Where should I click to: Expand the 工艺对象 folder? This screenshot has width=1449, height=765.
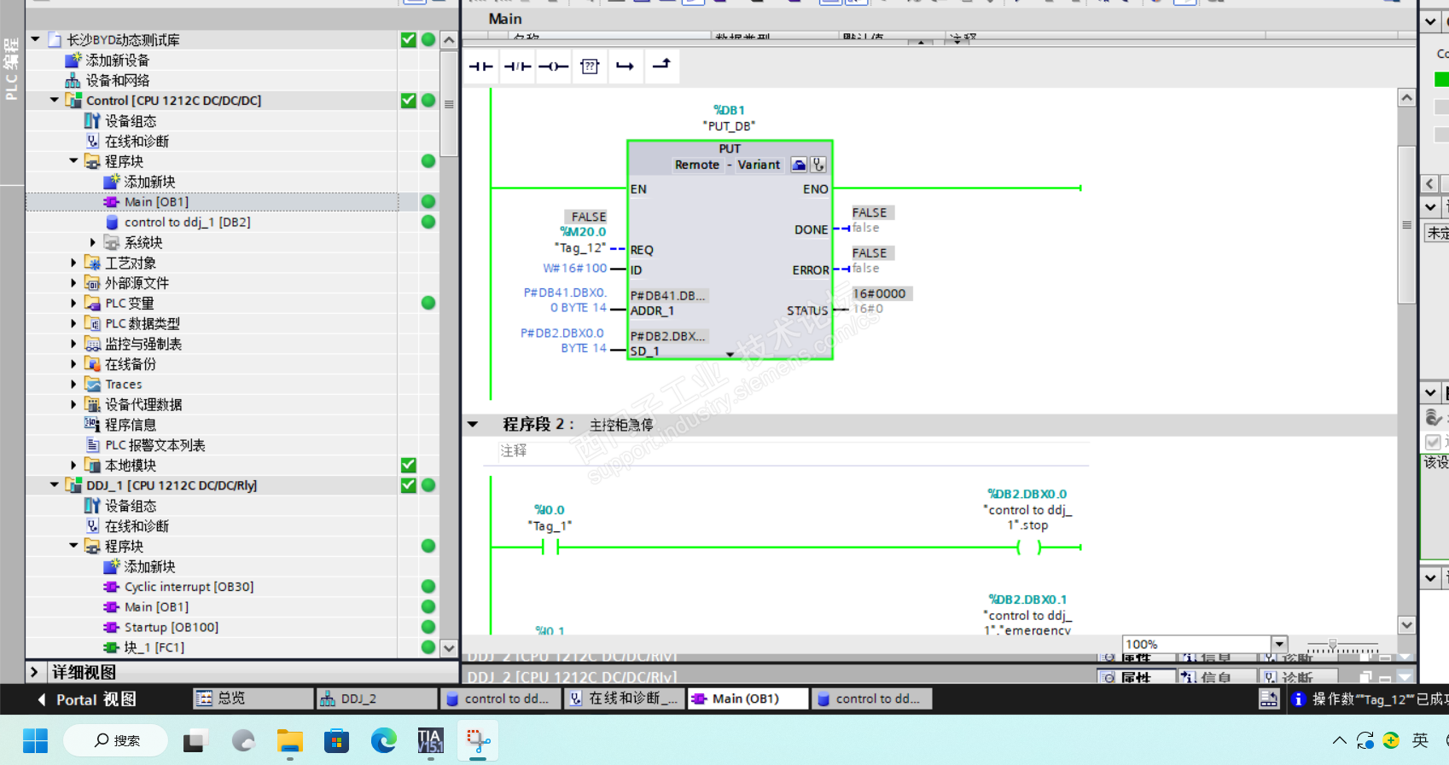coord(73,263)
